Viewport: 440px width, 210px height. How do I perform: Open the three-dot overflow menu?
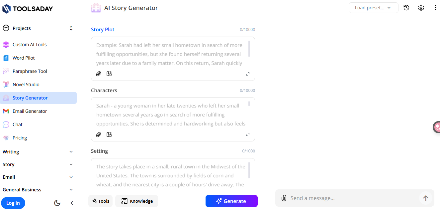pos(435,7)
